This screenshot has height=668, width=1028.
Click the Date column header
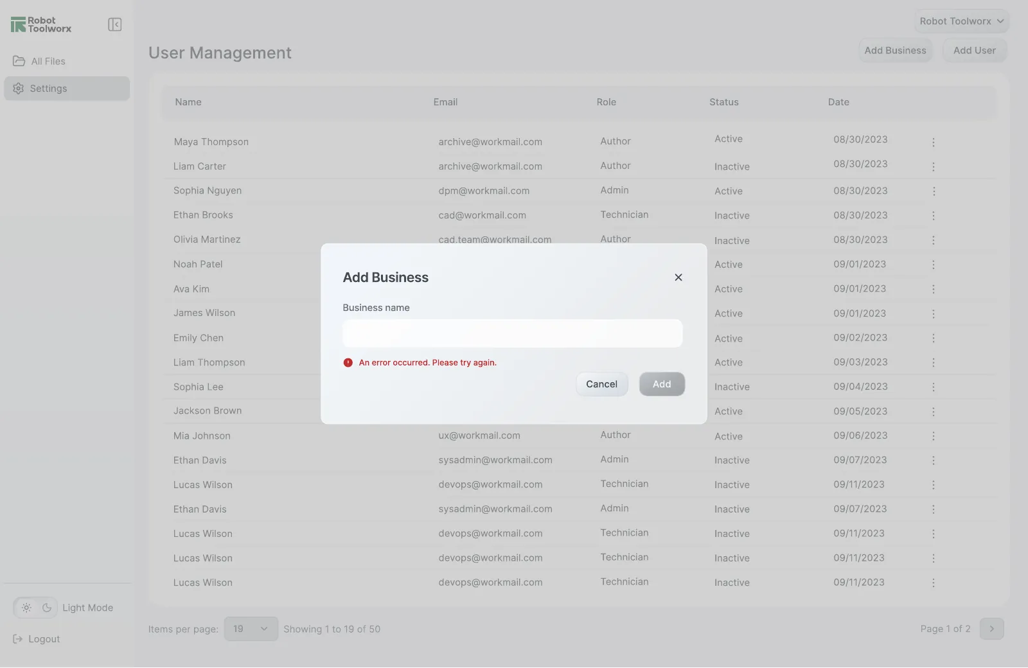click(x=838, y=102)
